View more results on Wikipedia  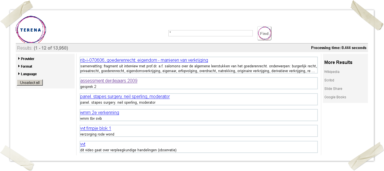click(332, 72)
